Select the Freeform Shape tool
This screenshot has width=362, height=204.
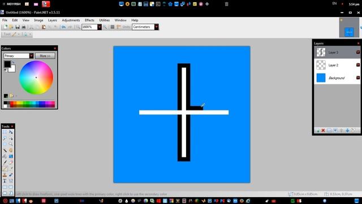11,193
